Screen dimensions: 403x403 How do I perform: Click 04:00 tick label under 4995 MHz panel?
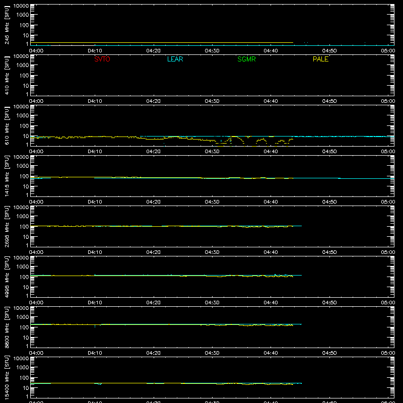(x=36, y=303)
